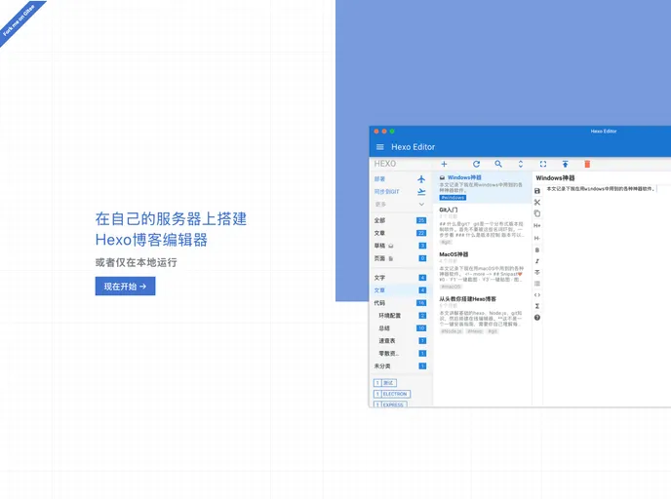Open the 从头教你搭建Hexo博客 post

[x=482, y=315]
